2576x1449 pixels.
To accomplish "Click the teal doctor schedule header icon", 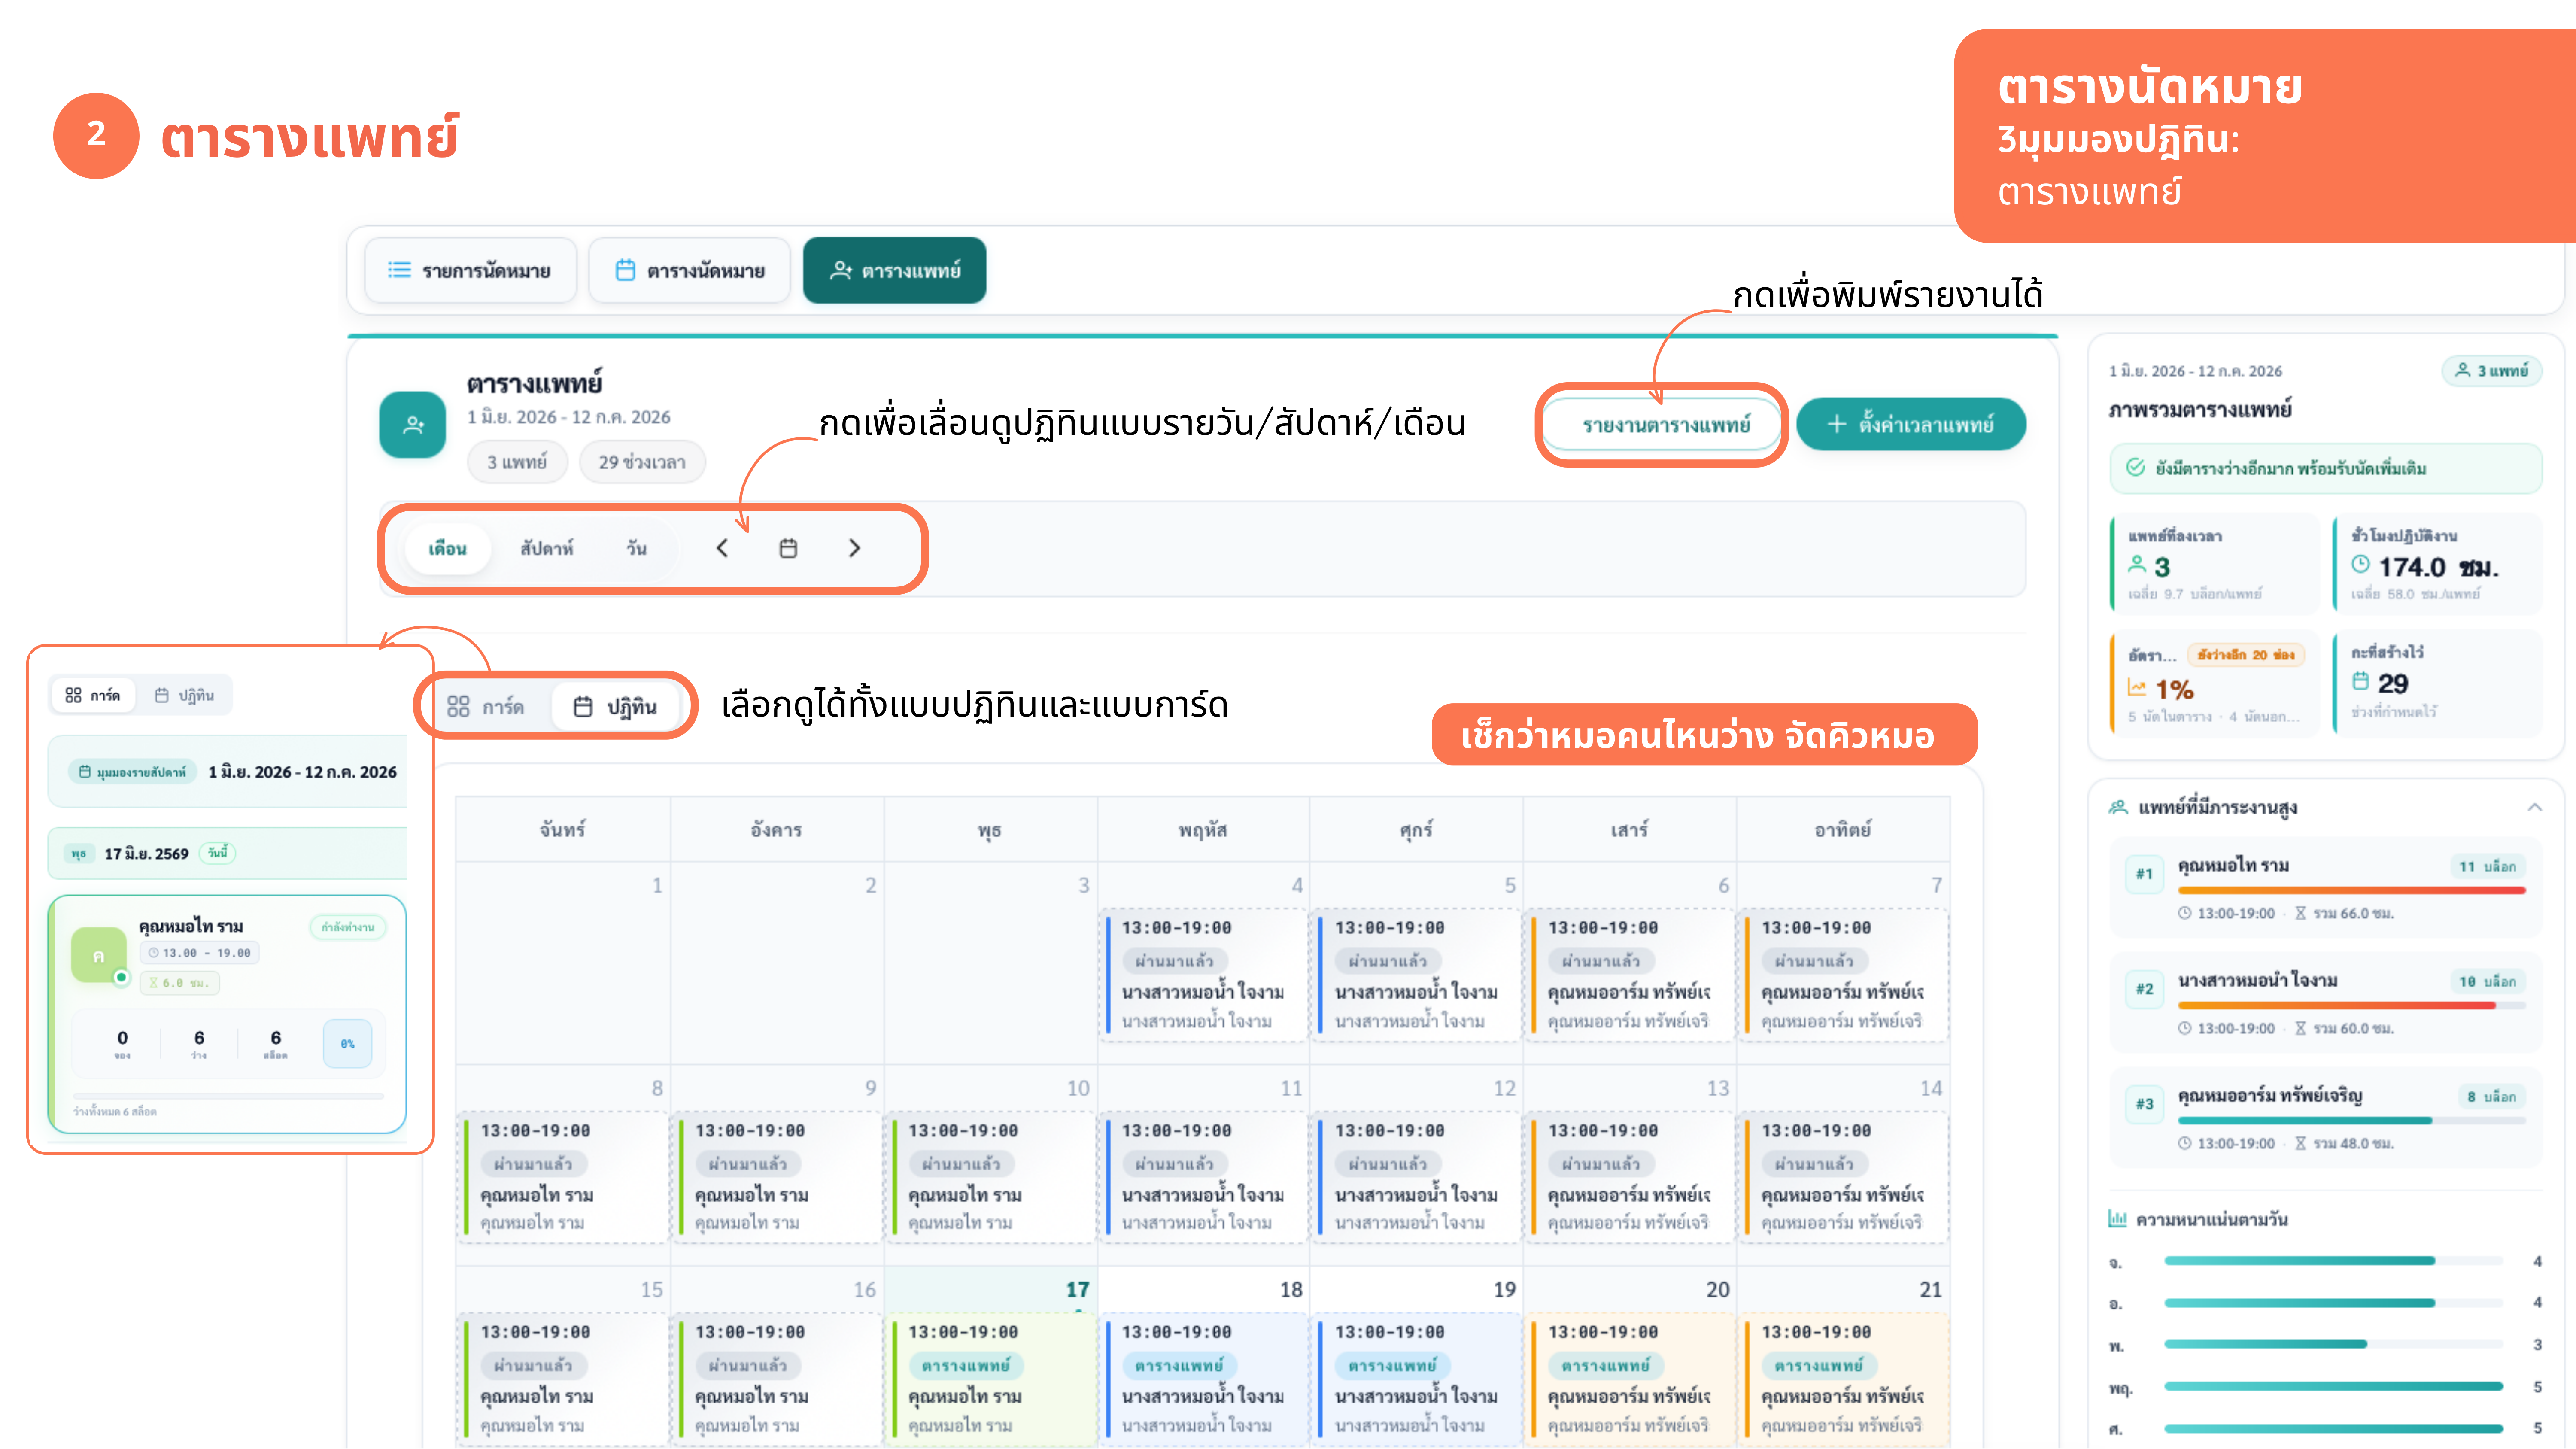I will [412, 425].
